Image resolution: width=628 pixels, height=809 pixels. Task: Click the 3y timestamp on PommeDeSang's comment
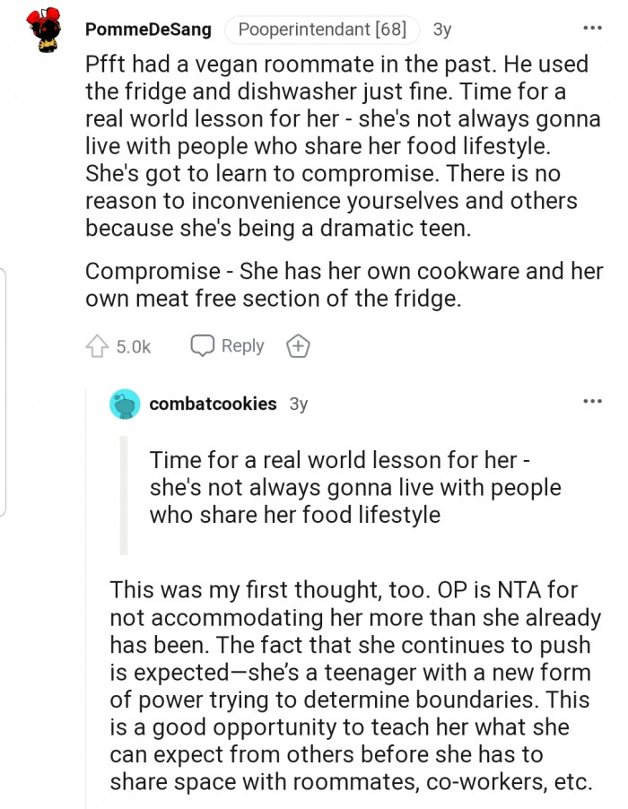tap(442, 30)
